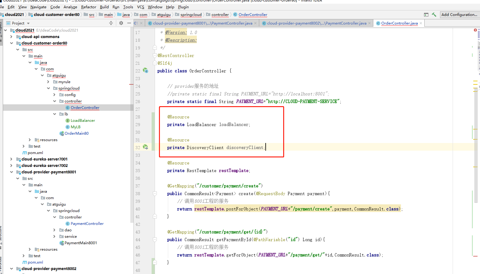The image size is (480, 274).
Task: Close the payment8002 PaymentController.java tab
Action: [x=369, y=23]
